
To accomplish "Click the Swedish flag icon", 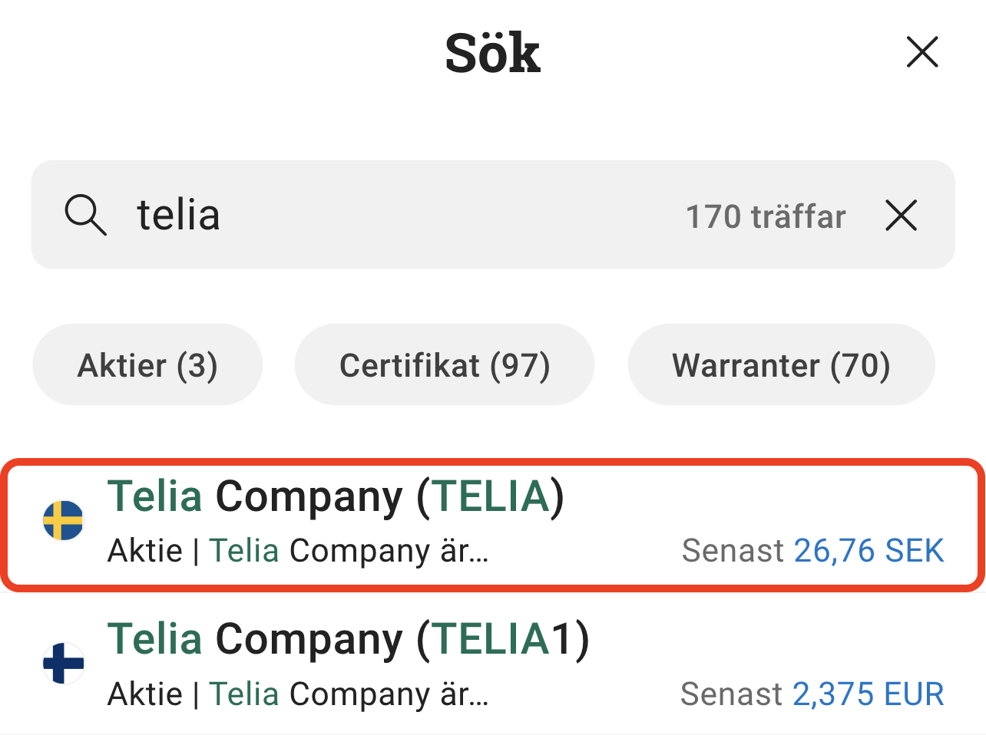I will click(63, 521).
